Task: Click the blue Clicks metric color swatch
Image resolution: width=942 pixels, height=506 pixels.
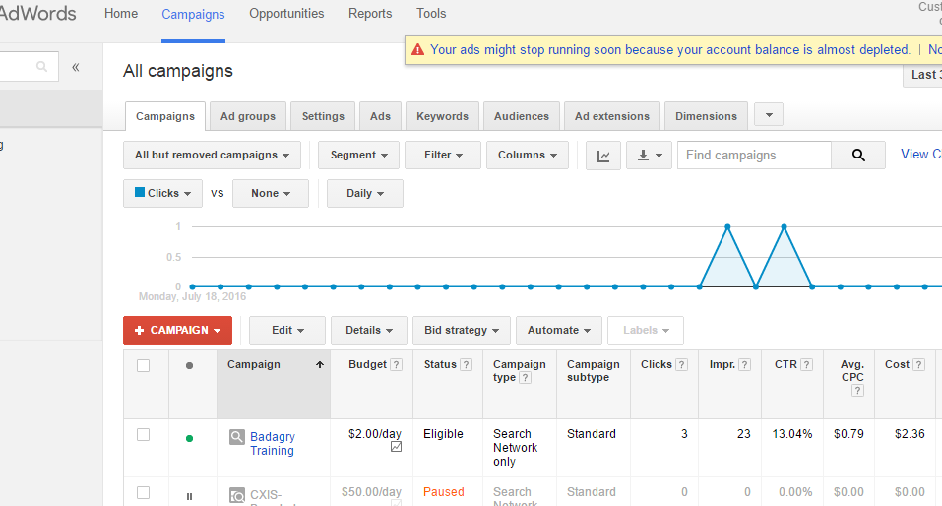Action: pyautogui.click(x=140, y=193)
